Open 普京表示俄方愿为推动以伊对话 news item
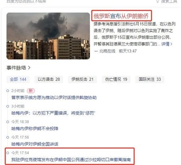Viewport: 181px width, 165px height. click(54, 97)
